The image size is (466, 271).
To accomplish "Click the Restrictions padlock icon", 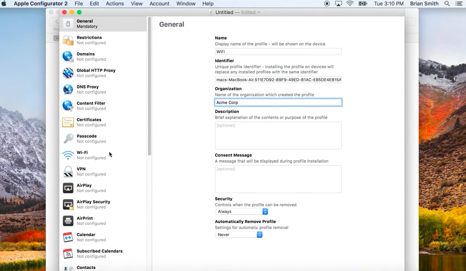I will point(68,40).
